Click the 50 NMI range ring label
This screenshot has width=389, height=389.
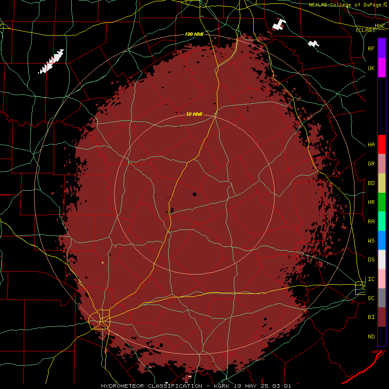[x=194, y=114]
